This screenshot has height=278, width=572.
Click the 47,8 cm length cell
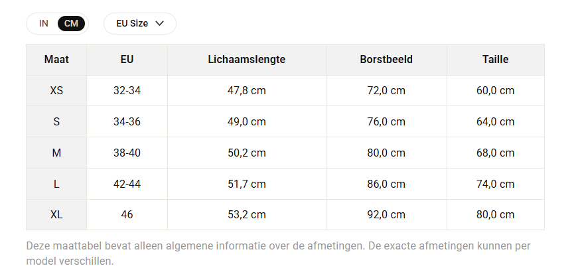247,90
